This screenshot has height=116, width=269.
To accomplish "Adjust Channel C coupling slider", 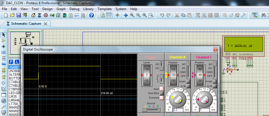I will click(x=215, y=70).
